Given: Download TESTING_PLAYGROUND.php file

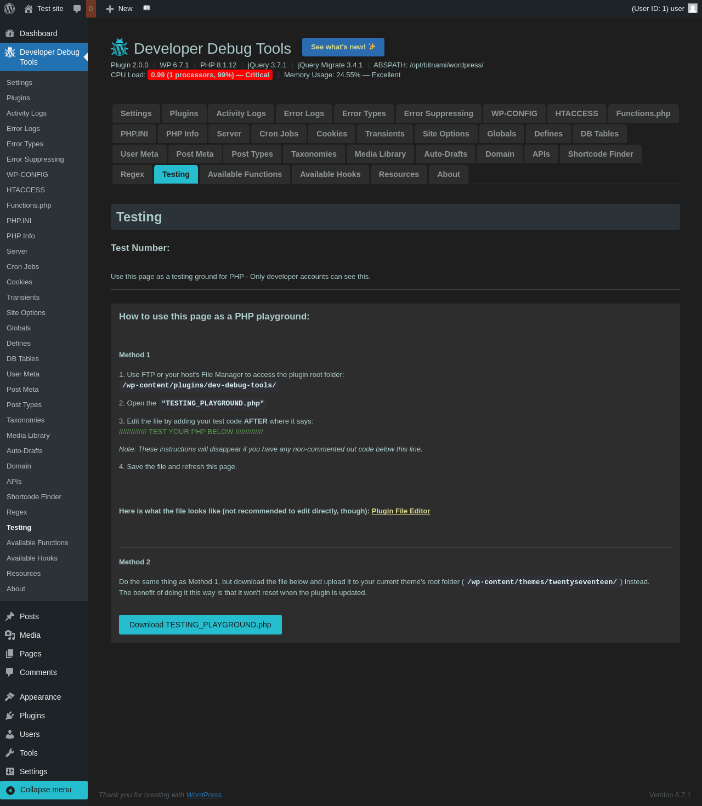Looking at the screenshot, I should tap(200, 625).
